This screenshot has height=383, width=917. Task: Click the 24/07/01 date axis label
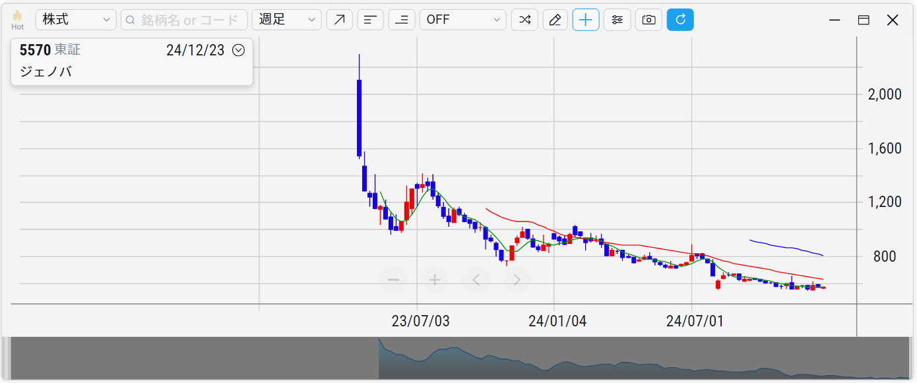pos(695,321)
